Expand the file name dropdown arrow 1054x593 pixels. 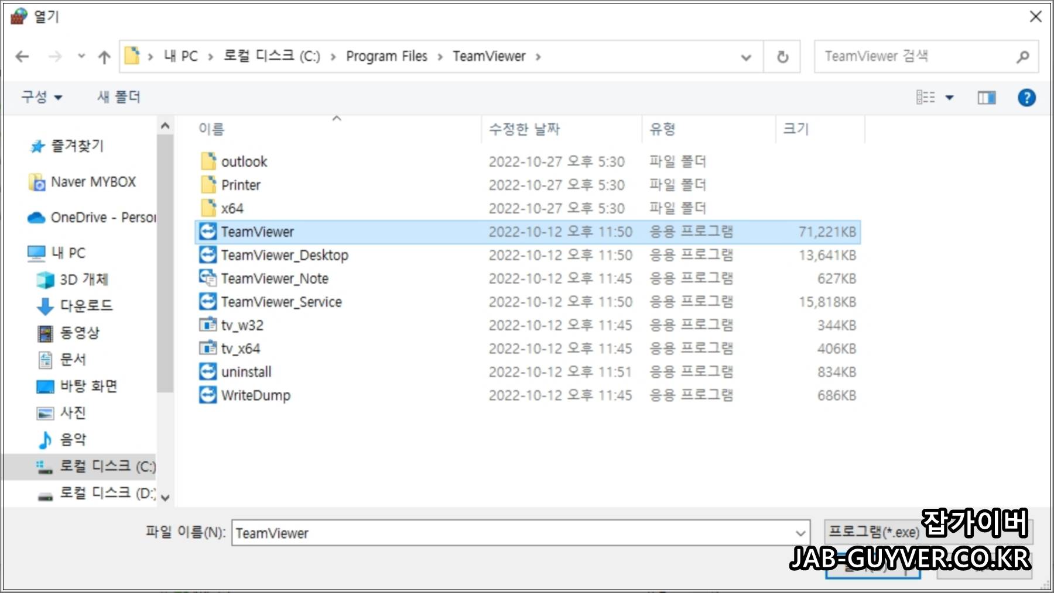(801, 533)
